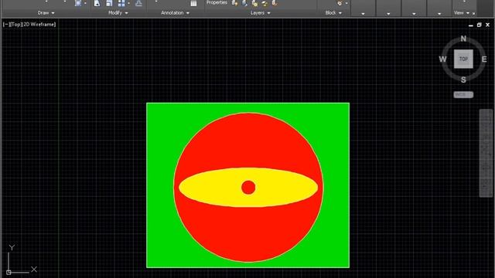Open the WCS coordinate system dropdown
Image resolution: width=495 pixels, height=278 pixels.
click(463, 94)
